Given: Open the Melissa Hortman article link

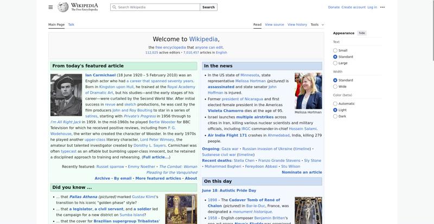Looking at the screenshot, I should coord(251,81).
